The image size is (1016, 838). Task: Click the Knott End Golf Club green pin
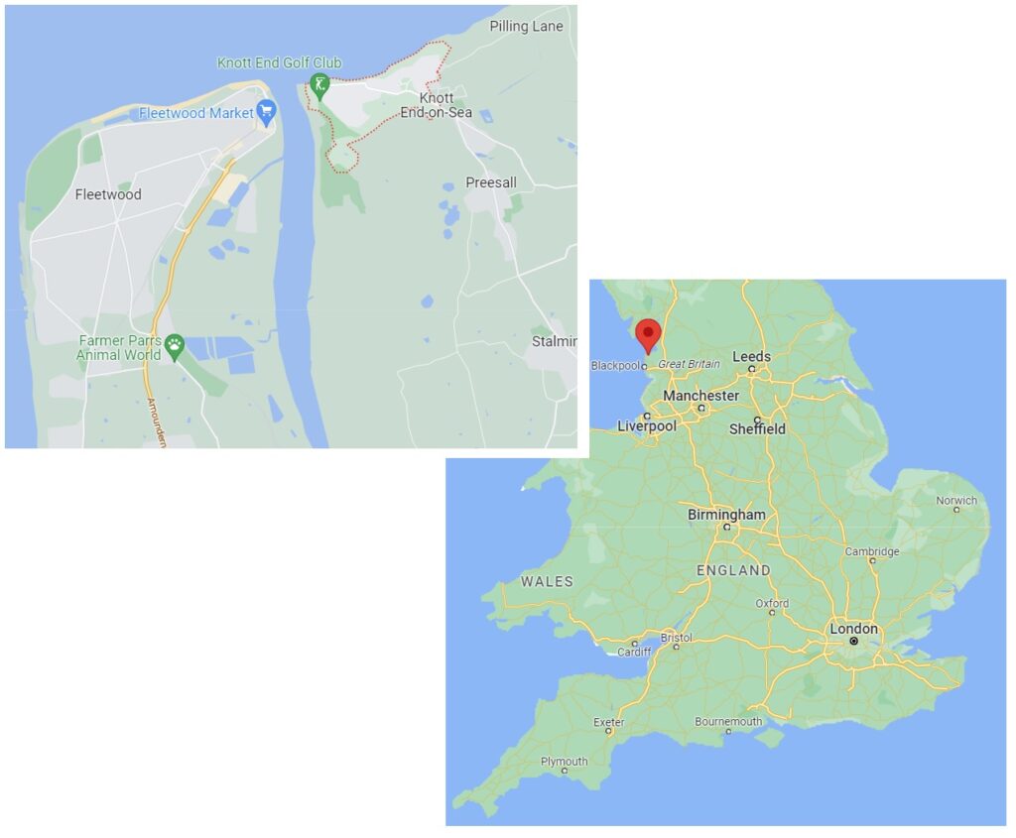point(319,86)
